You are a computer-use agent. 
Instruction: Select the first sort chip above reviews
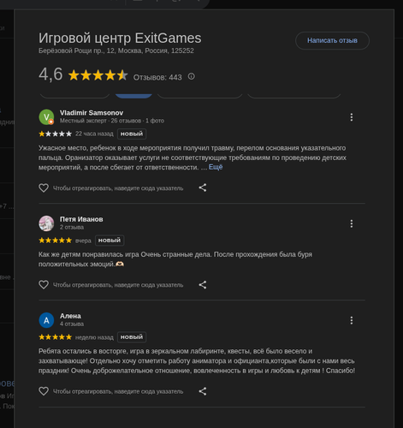point(74,96)
